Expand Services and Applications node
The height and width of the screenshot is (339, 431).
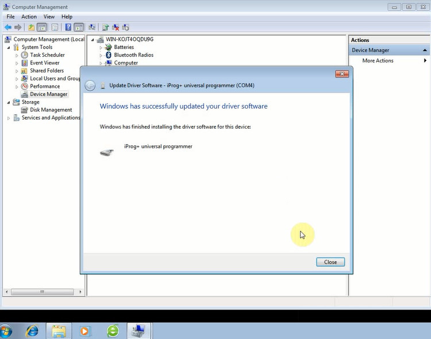pyautogui.click(x=9, y=118)
